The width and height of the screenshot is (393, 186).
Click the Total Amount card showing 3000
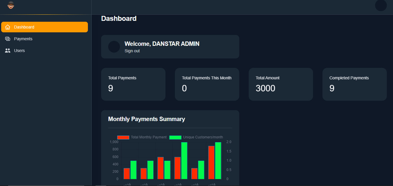pyautogui.click(x=281, y=84)
